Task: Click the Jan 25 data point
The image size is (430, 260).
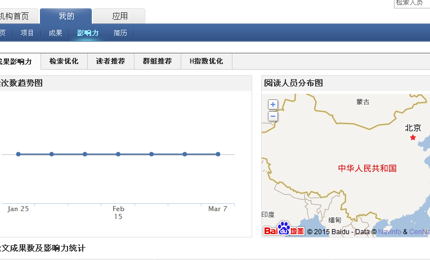Action: coord(19,154)
